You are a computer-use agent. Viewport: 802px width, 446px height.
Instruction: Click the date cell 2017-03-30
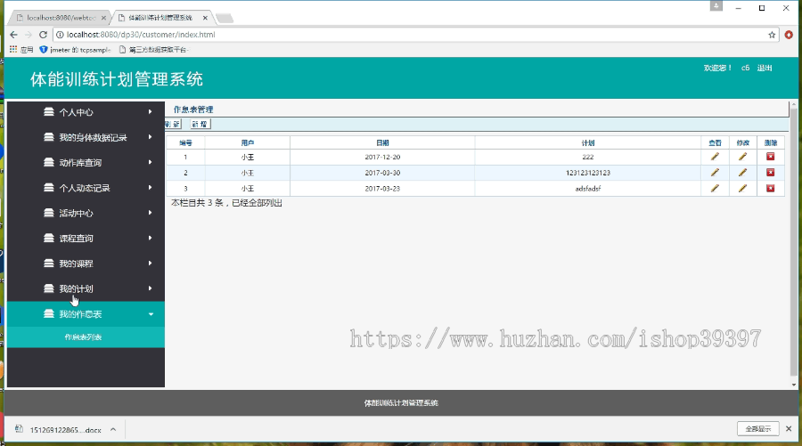pyautogui.click(x=382, y=173)
